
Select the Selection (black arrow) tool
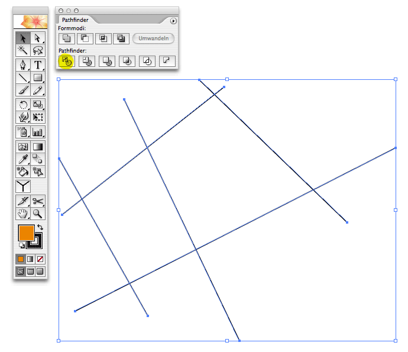23,38
